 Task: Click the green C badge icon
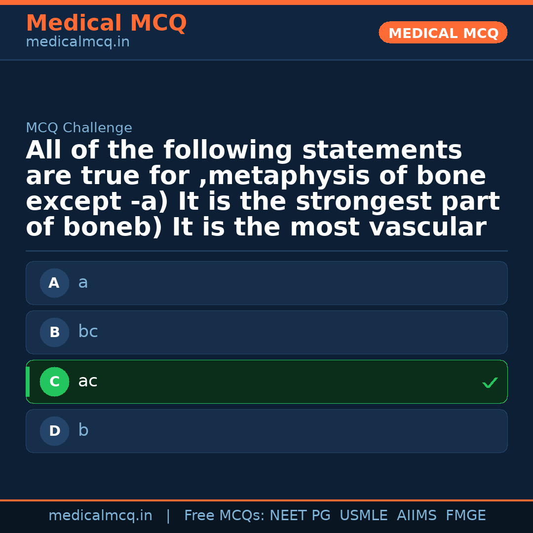coord(54,381)
